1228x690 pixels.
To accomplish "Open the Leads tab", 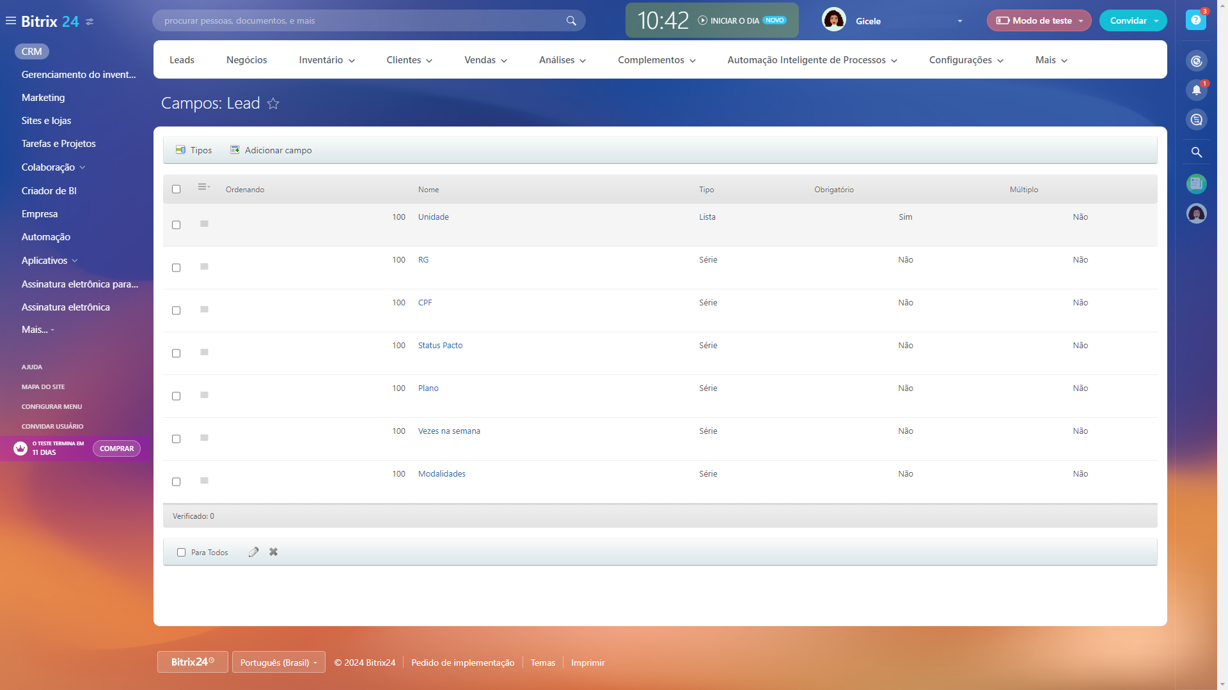I will point(182,60).
